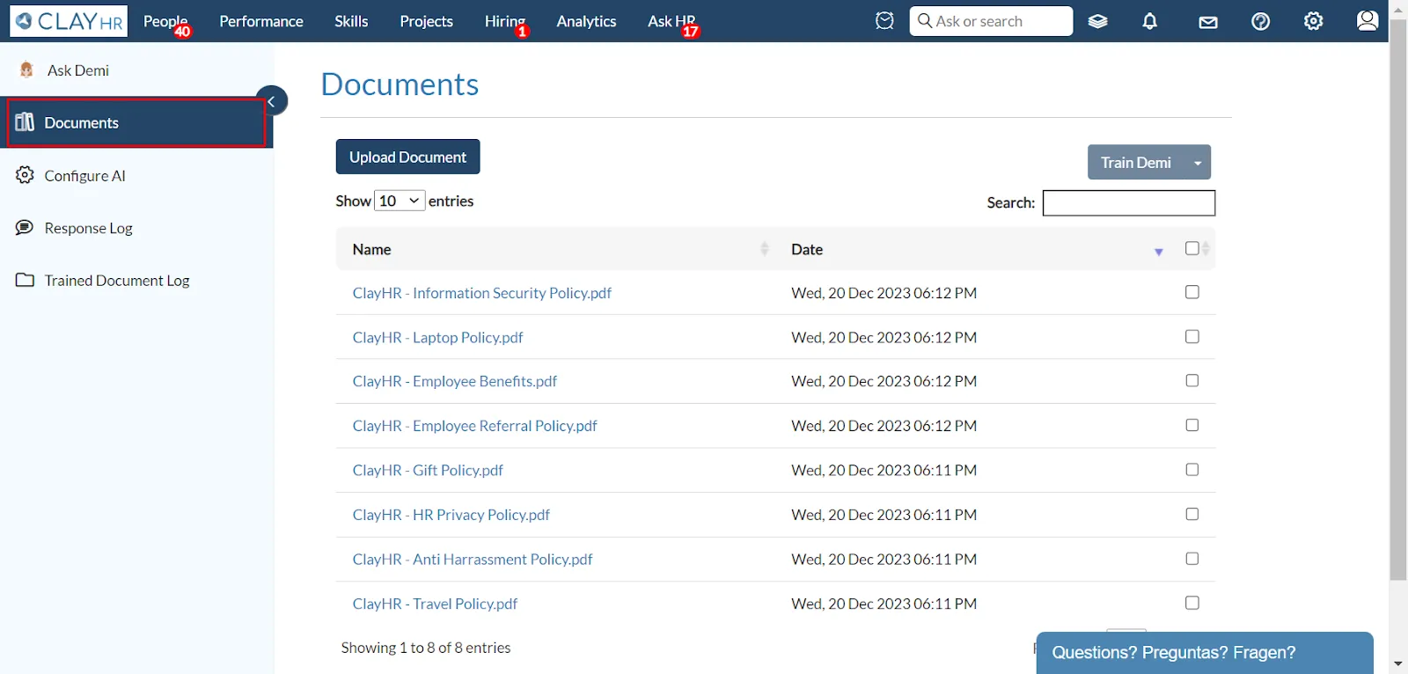
Task: Click the Train Demi button
Action: [x=1136, y=163]
